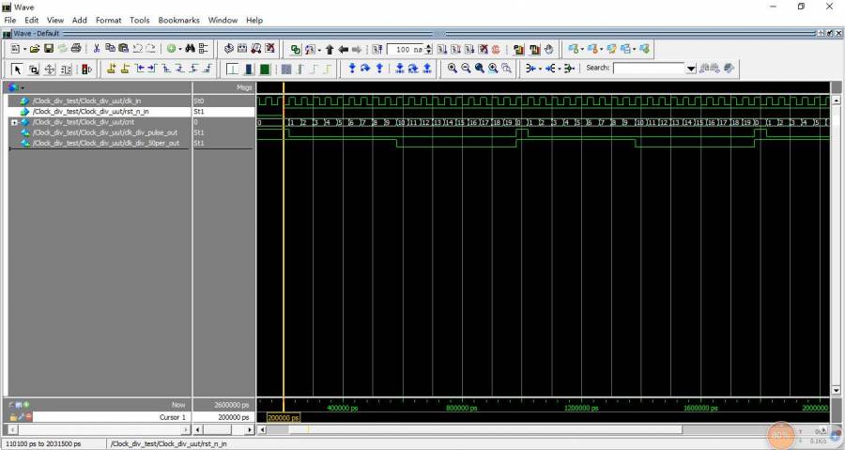This screenshot has height=450, width=845.
Task: Select the clk_div_pulse_out signal
Action: (x=105, y=132)
